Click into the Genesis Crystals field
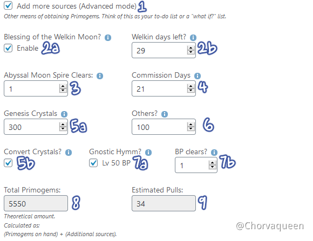 36,127
